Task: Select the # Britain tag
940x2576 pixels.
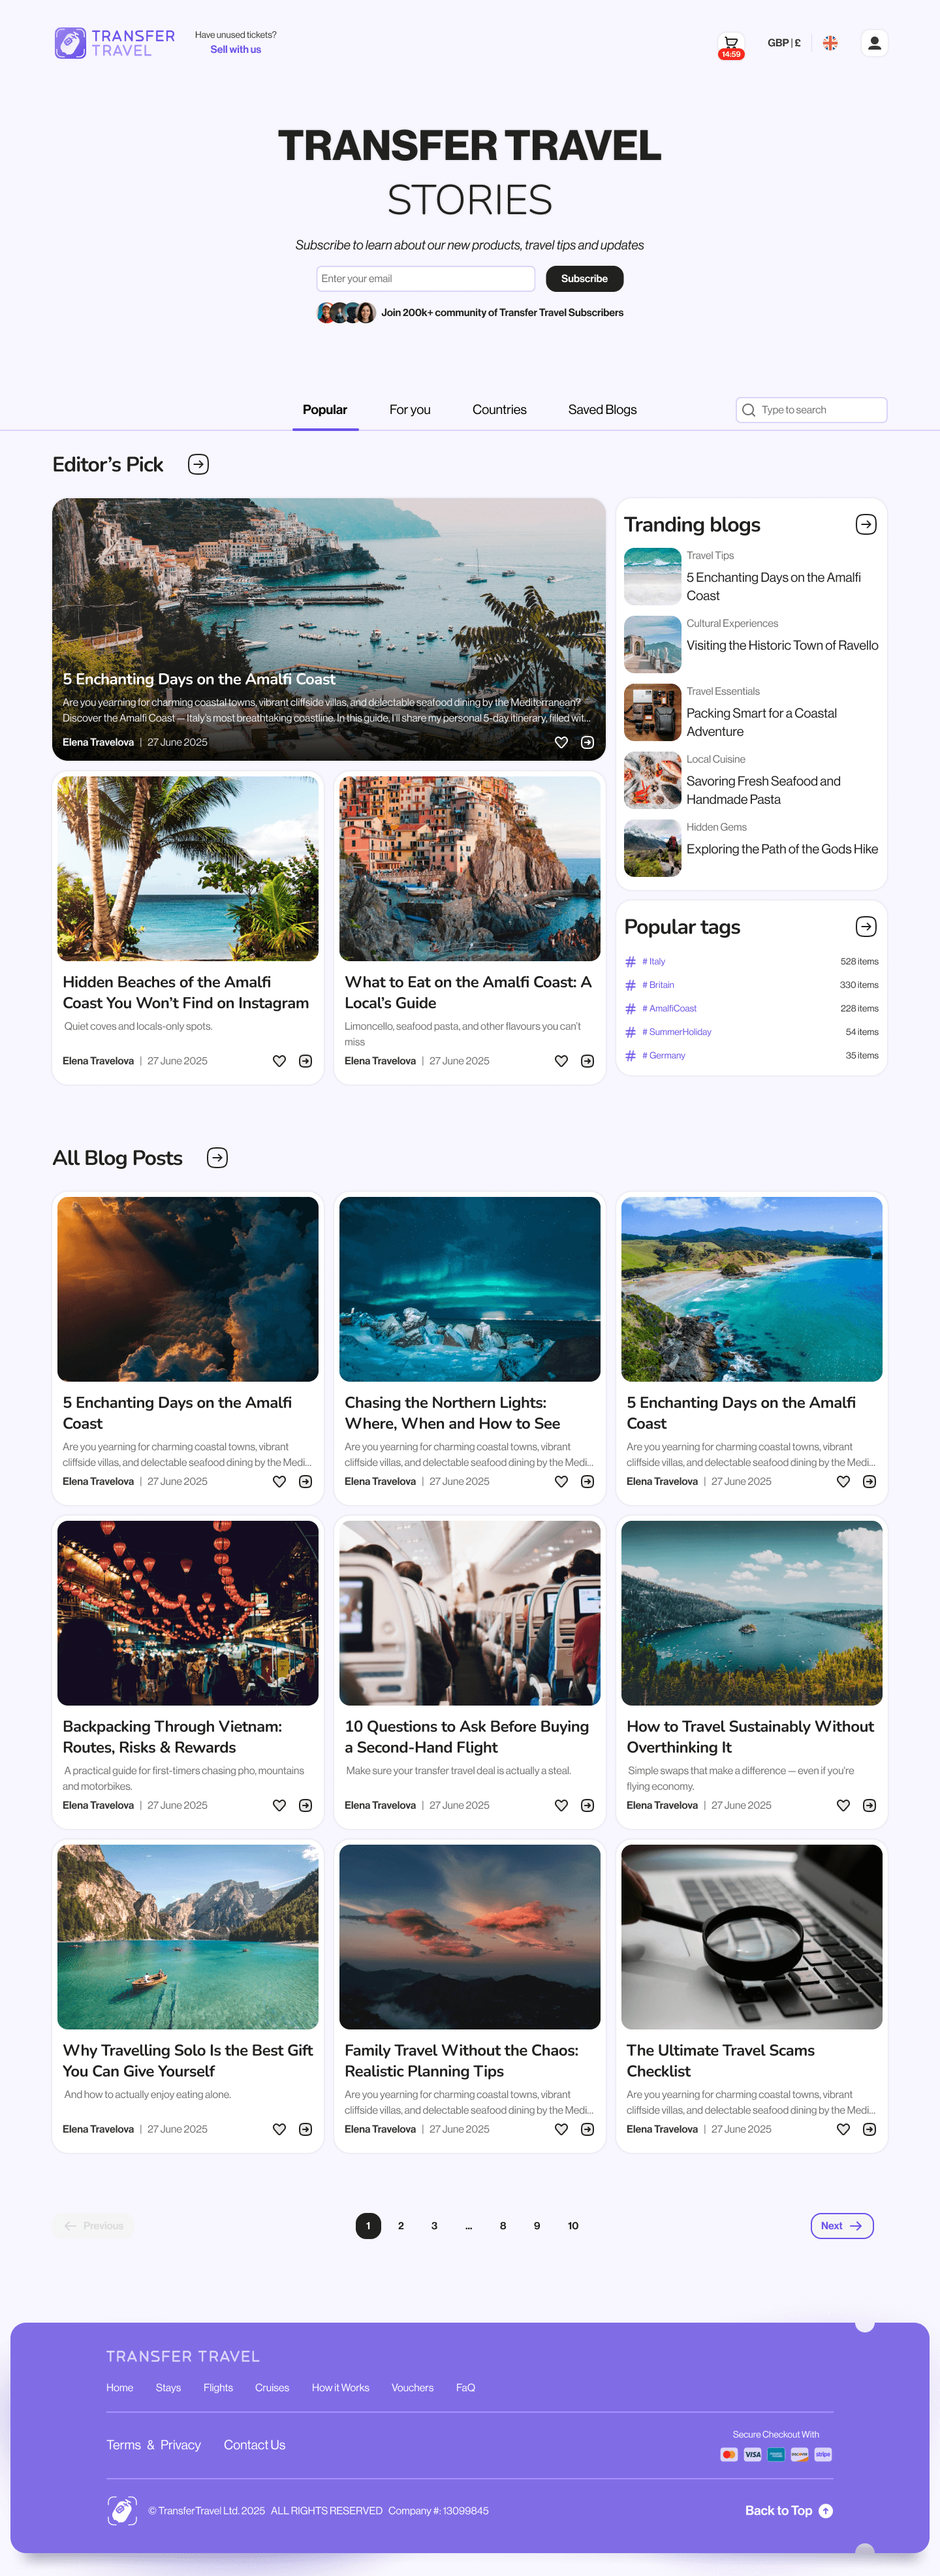Action: (658, 985)
